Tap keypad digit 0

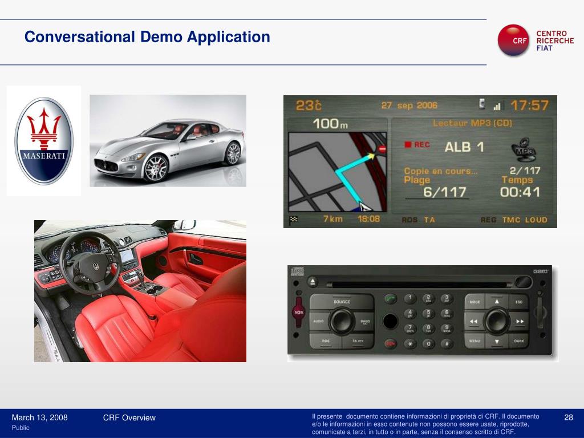pos(428,343)
